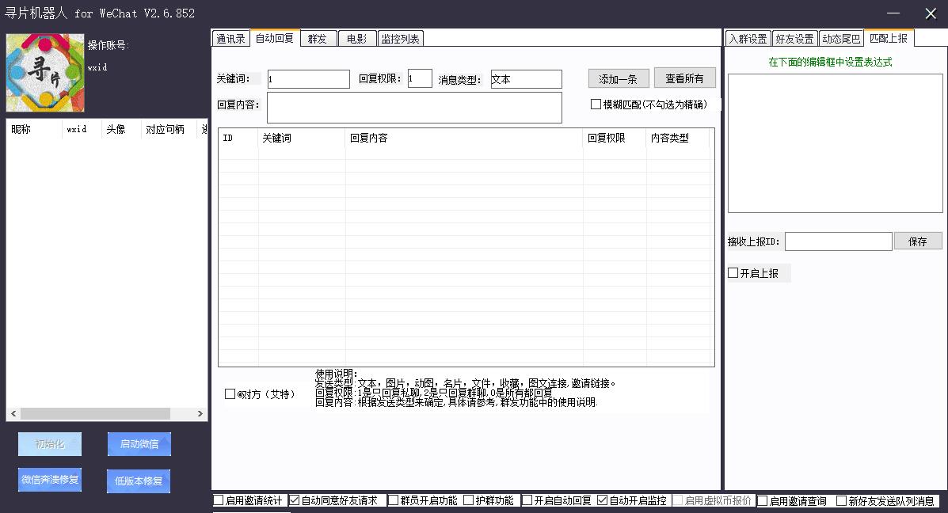Minimize the 寻片机器人 window
Image resolution: width=948 pixels, height=513 pixels.
[x=893, y=13]
